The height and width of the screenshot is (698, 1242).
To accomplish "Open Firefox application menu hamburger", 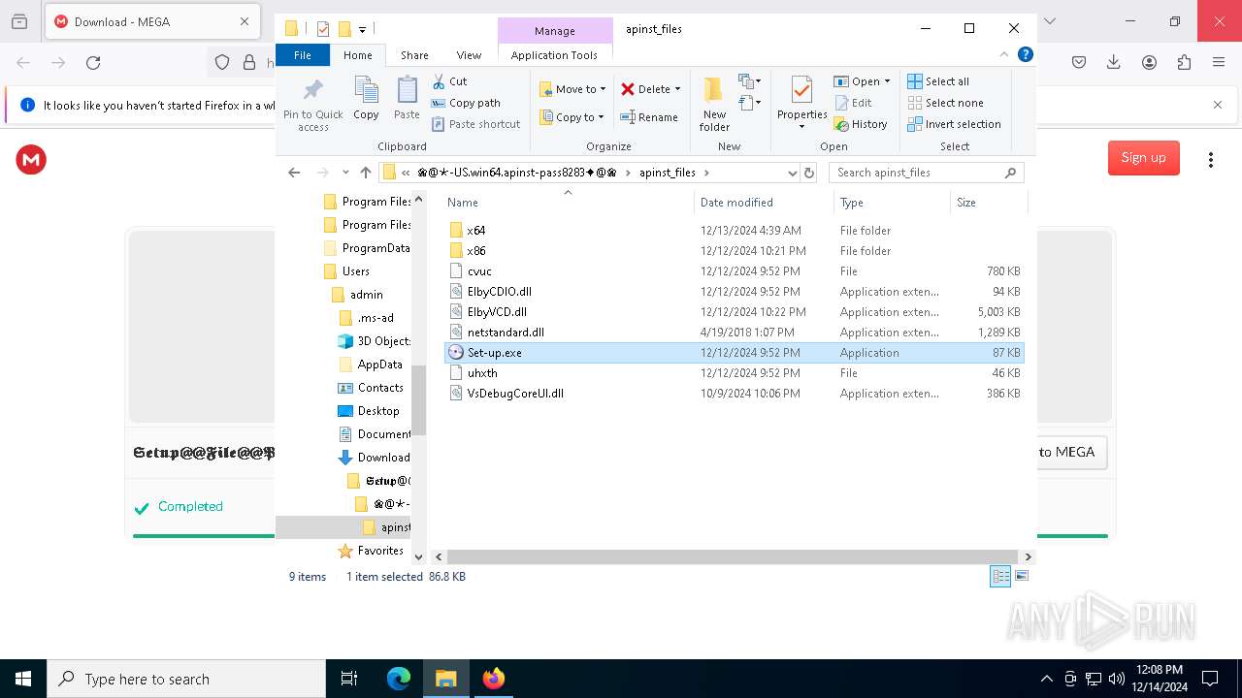I will point(1219,63).
